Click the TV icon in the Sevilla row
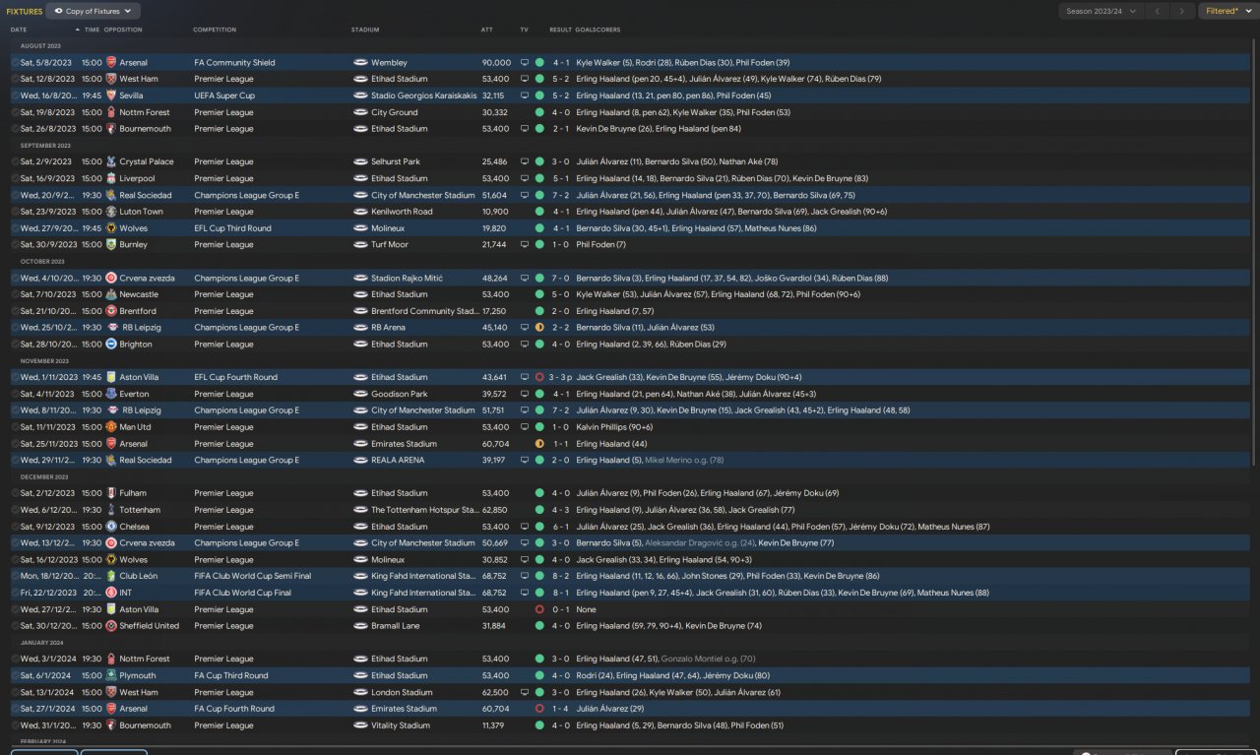The width and height of the screenshot is (1260, 755). coord(525,95)
